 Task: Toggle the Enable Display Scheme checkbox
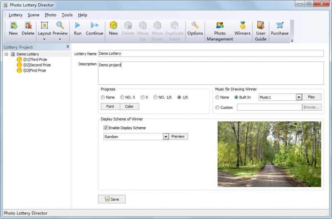point(106,128)
